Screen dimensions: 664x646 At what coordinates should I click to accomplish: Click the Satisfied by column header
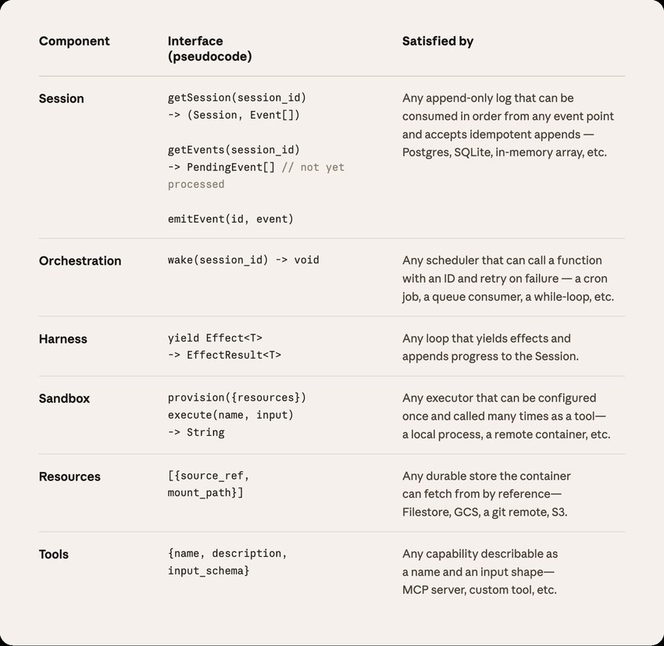coord(437,41)
